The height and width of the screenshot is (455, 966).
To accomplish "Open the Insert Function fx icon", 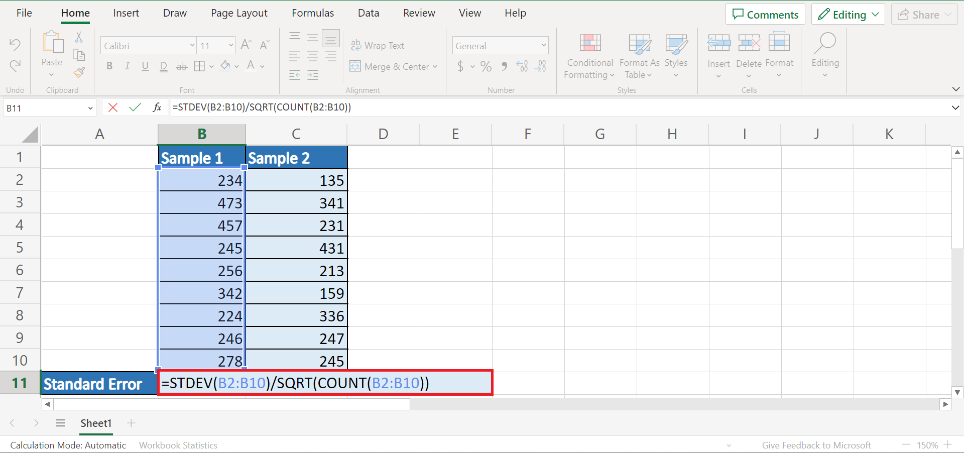I will pos(157,107).
